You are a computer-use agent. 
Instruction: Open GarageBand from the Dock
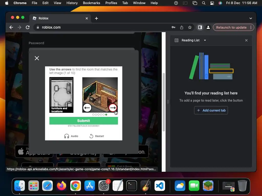point(146,186)
